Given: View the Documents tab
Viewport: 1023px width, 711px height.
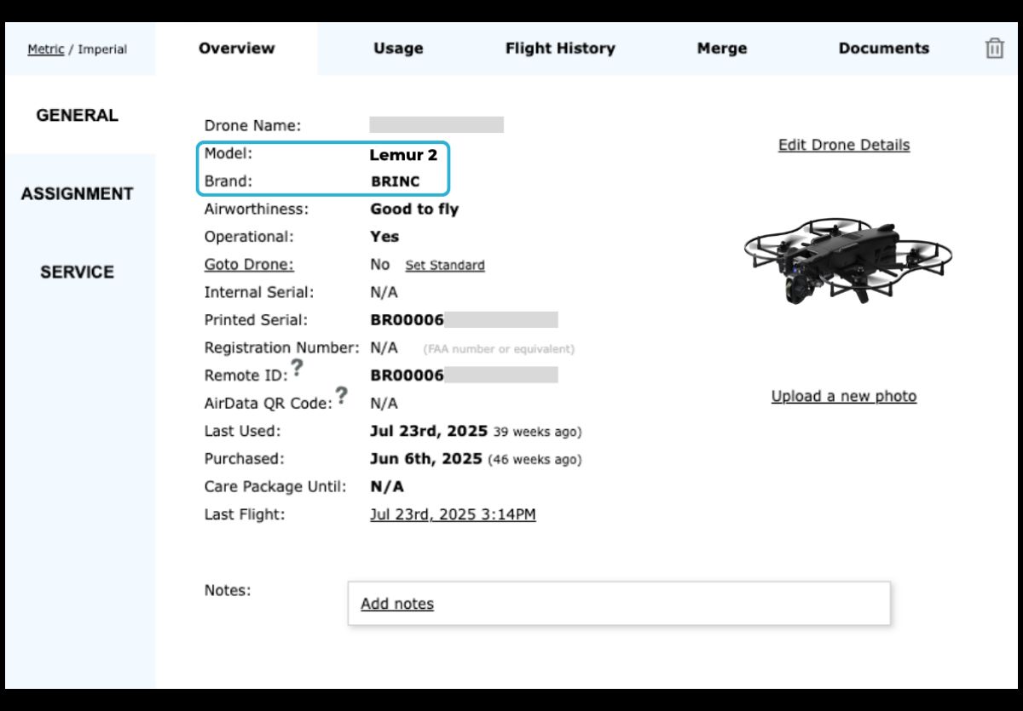Looking at the screenshot, I should 883,49.
